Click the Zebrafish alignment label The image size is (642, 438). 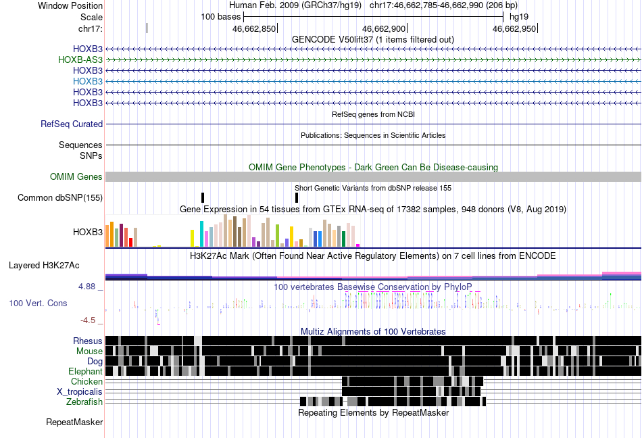[84, 402]
